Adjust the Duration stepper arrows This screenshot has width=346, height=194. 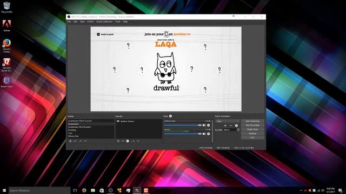(238, 130)
